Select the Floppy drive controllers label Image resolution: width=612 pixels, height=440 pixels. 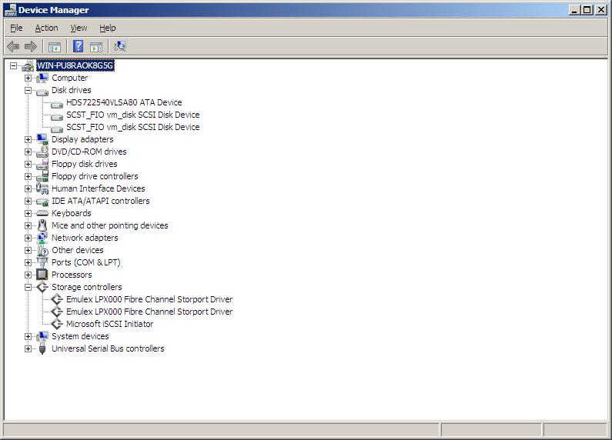(x=95, y=176)
